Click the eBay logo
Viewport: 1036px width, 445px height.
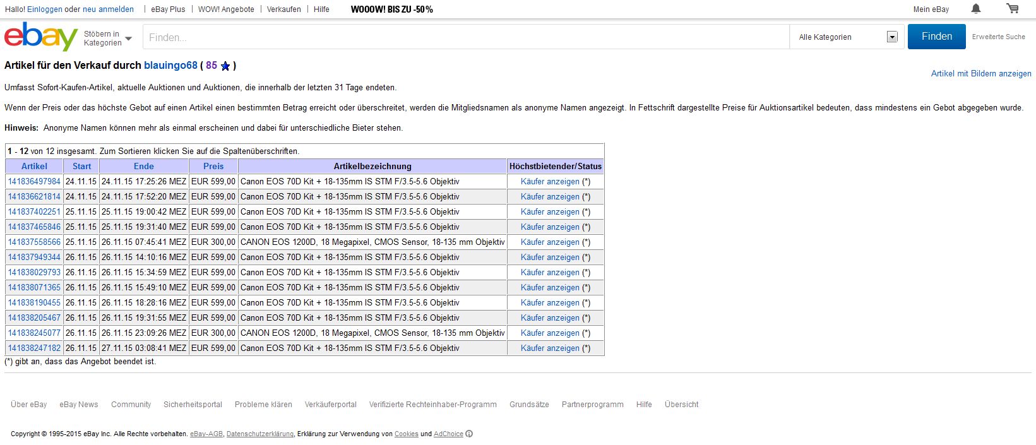click(x=41, y=37)
